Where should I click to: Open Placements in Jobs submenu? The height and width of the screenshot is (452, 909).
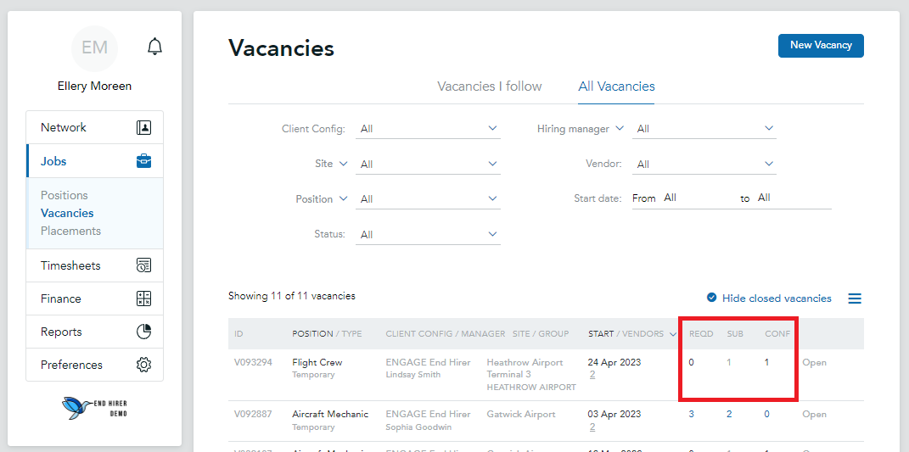click(x=70, y=231)
